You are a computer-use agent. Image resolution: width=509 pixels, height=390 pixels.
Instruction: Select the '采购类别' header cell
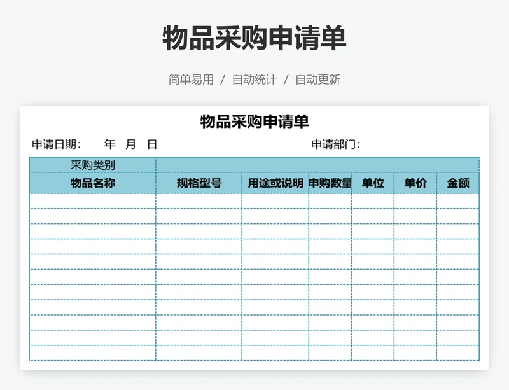point(93,165)
